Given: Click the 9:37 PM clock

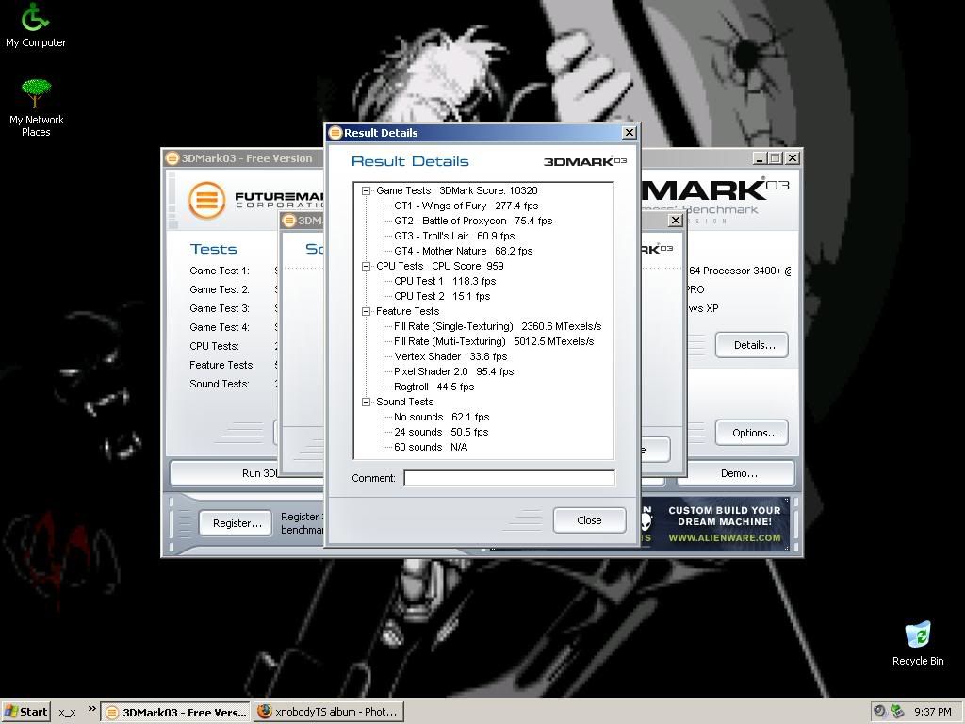Looking at the screenshot, I should click(932, 712).
